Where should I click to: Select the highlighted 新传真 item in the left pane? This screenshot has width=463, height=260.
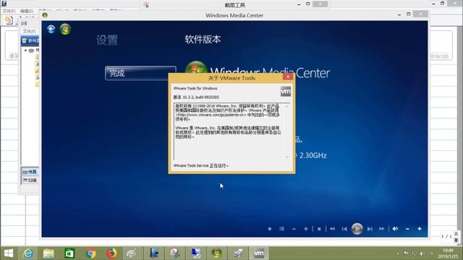(x=30, y=40)
